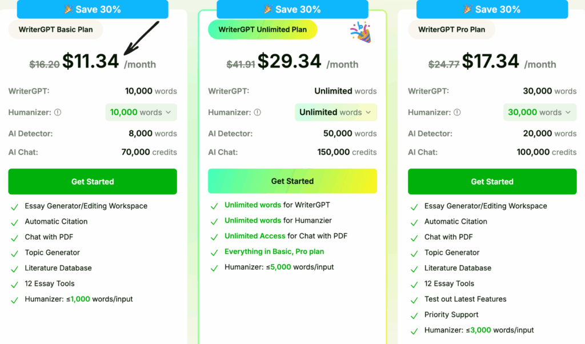Click the Save 30% banner above Basic Plan
585x344 pixels.
tap(93, 9)
